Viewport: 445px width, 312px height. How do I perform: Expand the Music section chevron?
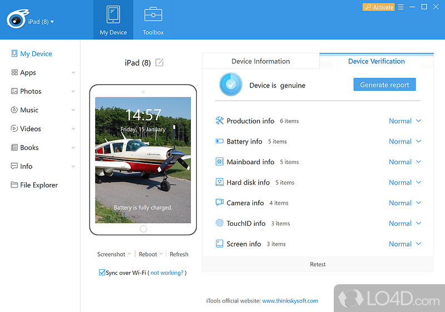click(x=73, y=110)
